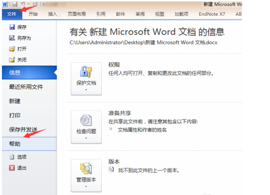This screenshot has height=195, width=270.
Task: Switch to the 插入 (Insert) tab
Action: 52,14
